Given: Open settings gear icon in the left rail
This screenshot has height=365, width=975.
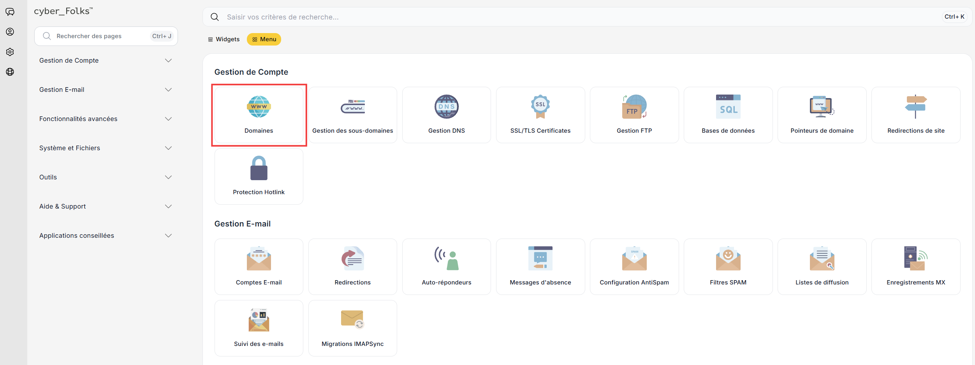Looking at the screenshot, I should click(x=10, y=52).
